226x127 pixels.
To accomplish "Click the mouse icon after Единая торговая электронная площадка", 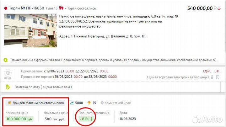I will click(x=212, y=77).
